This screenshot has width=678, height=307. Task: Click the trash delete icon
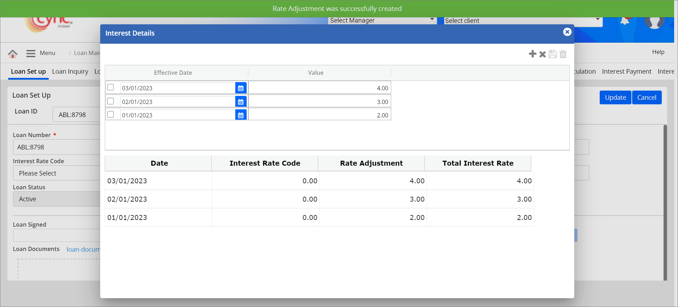click(x=563, y=54)
